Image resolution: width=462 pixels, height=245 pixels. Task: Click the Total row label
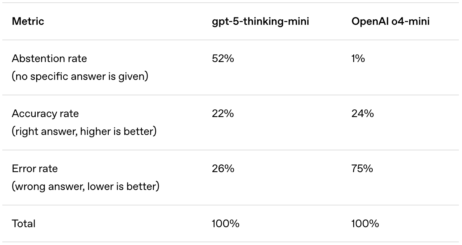point(24,224)
